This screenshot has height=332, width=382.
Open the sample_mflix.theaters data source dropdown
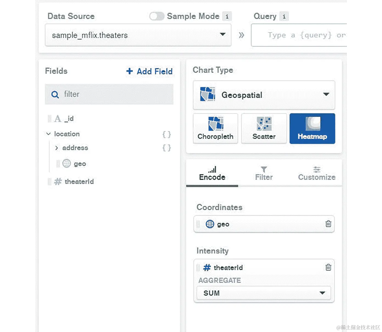tap(138, 35)
